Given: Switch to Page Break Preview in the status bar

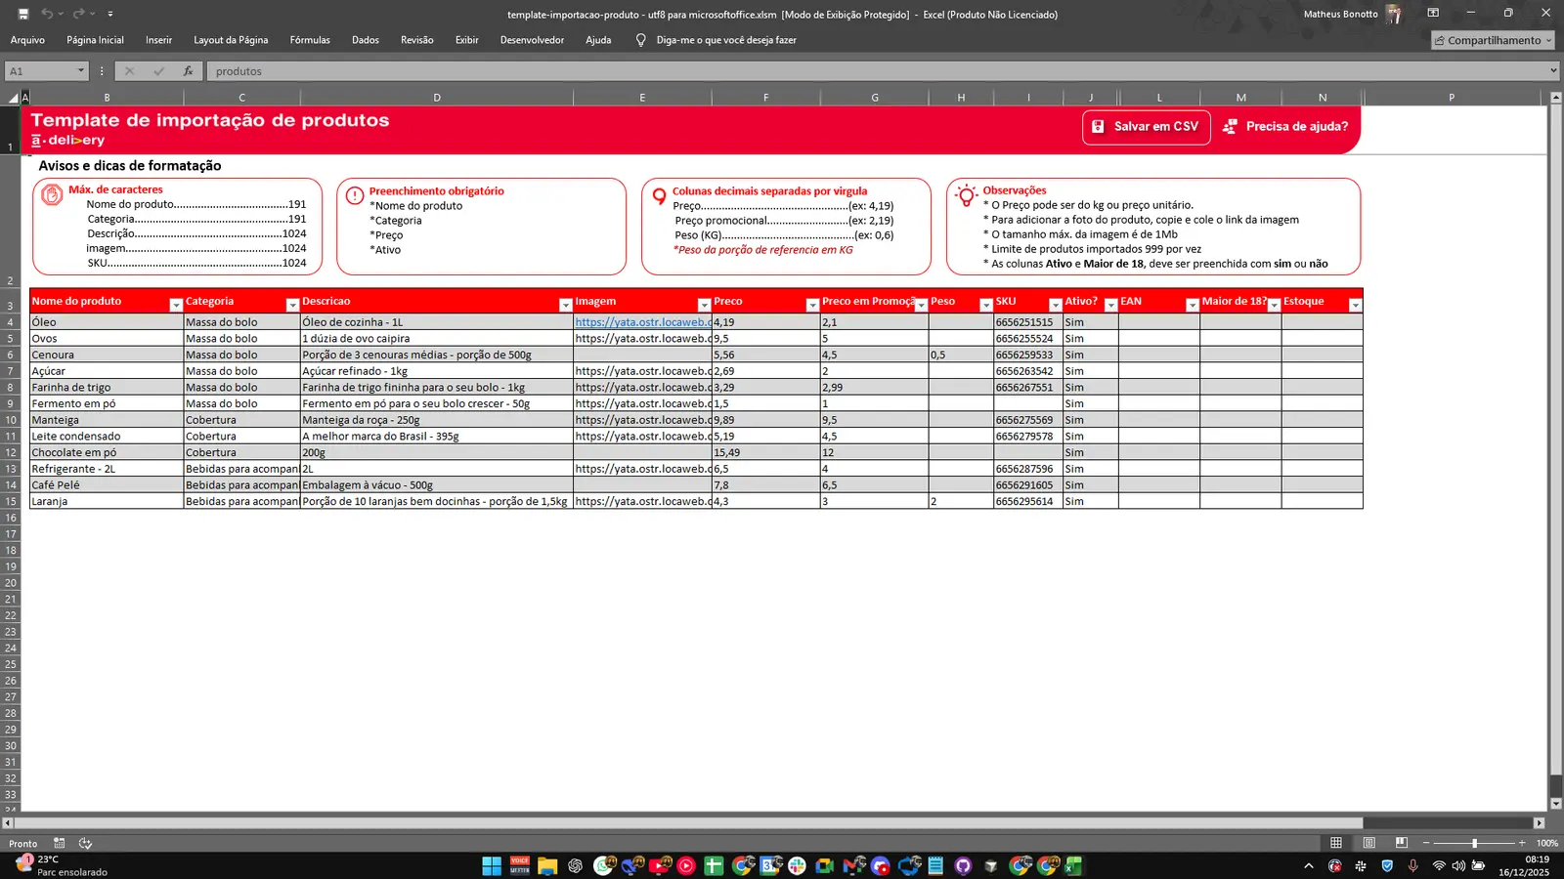Looking at the screenshot, I should click(1402, 843).
